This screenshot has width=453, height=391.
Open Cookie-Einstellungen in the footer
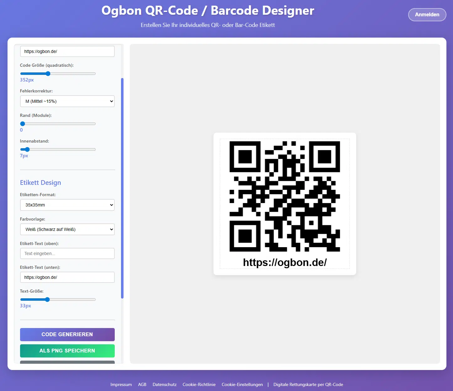click(242, 384)
